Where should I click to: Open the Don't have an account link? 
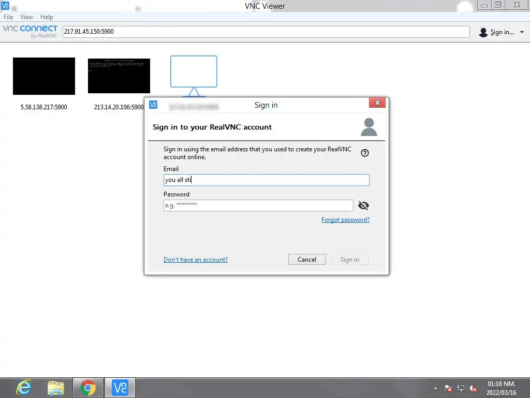(x=196, y=260)
